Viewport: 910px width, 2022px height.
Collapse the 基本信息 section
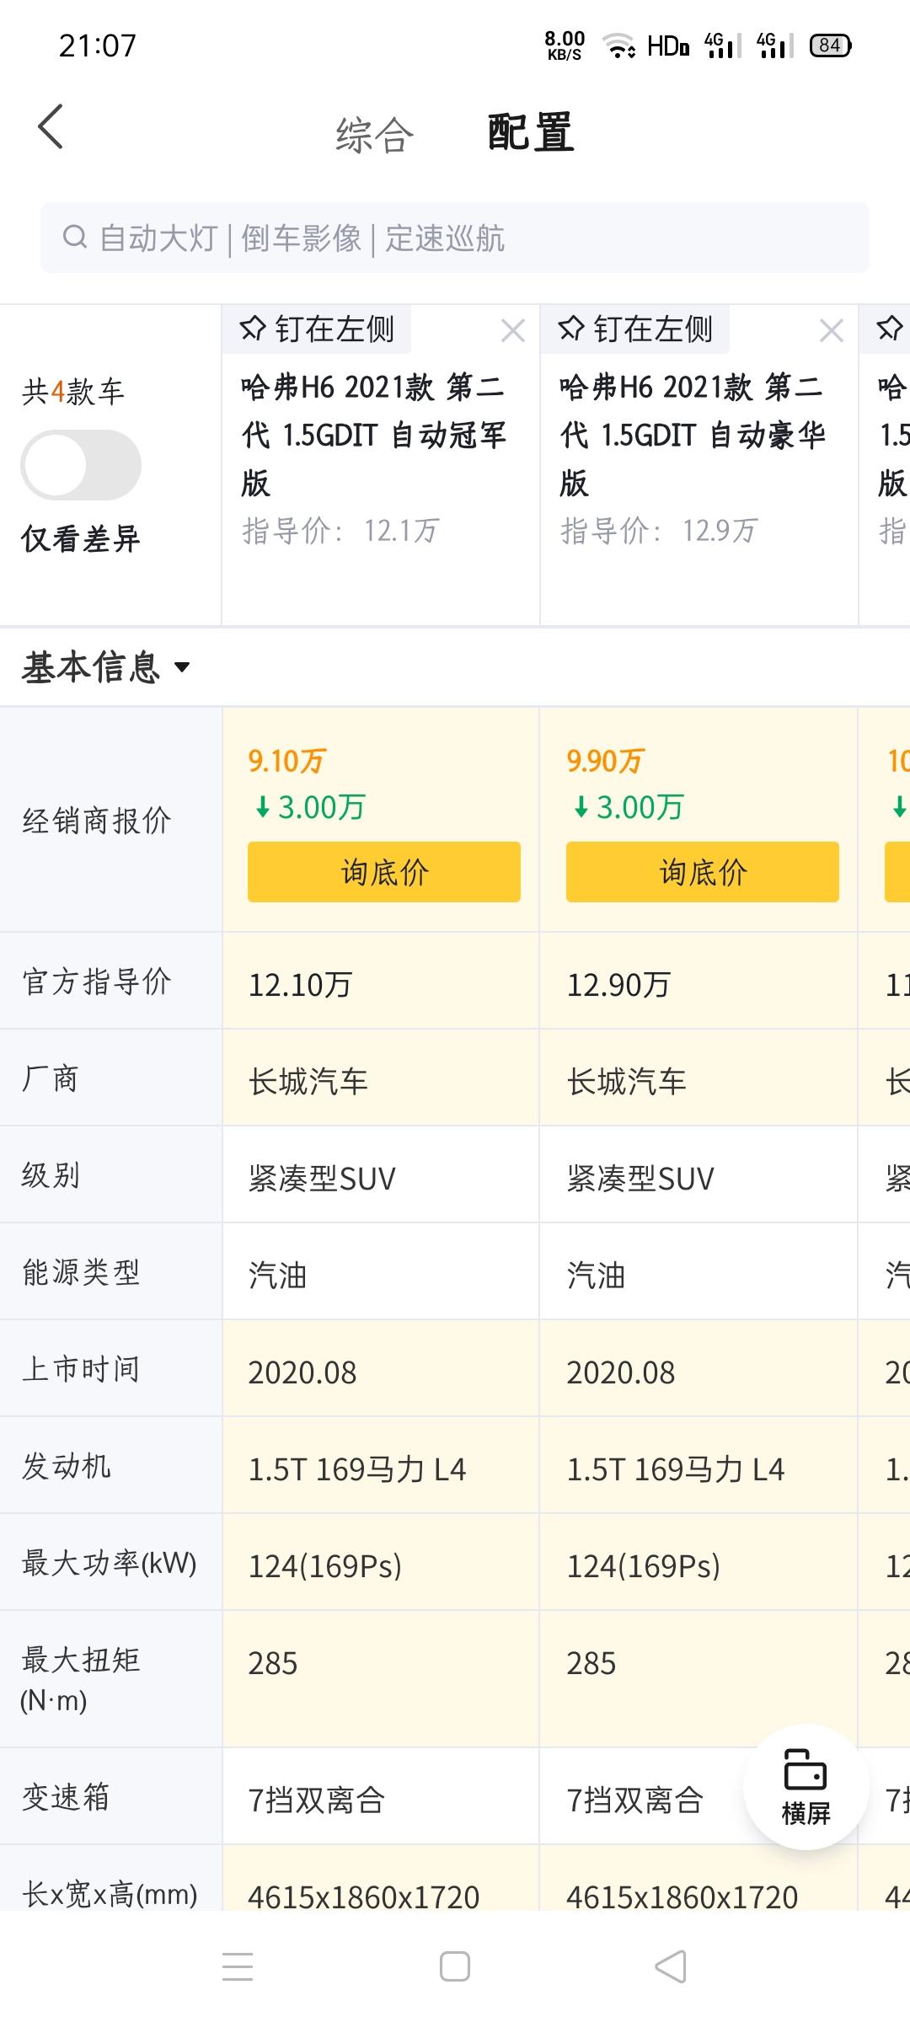pos(106,667)
